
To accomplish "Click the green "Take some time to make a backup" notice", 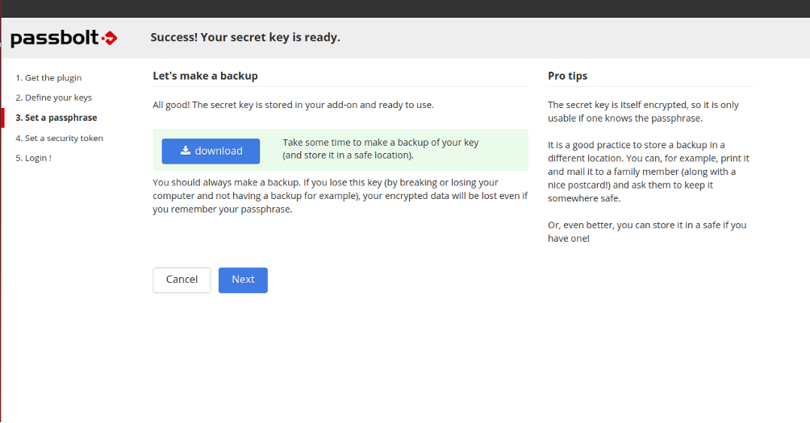I will (340, 150).
